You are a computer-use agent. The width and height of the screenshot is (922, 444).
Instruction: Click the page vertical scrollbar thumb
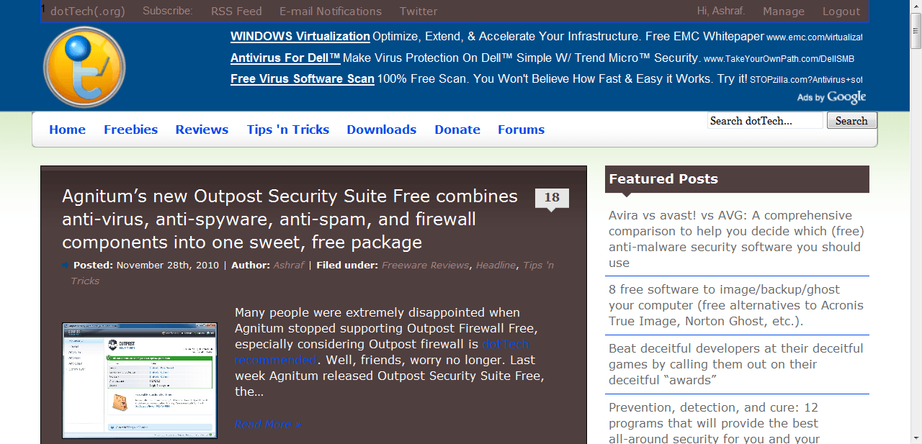click(916, 30)
